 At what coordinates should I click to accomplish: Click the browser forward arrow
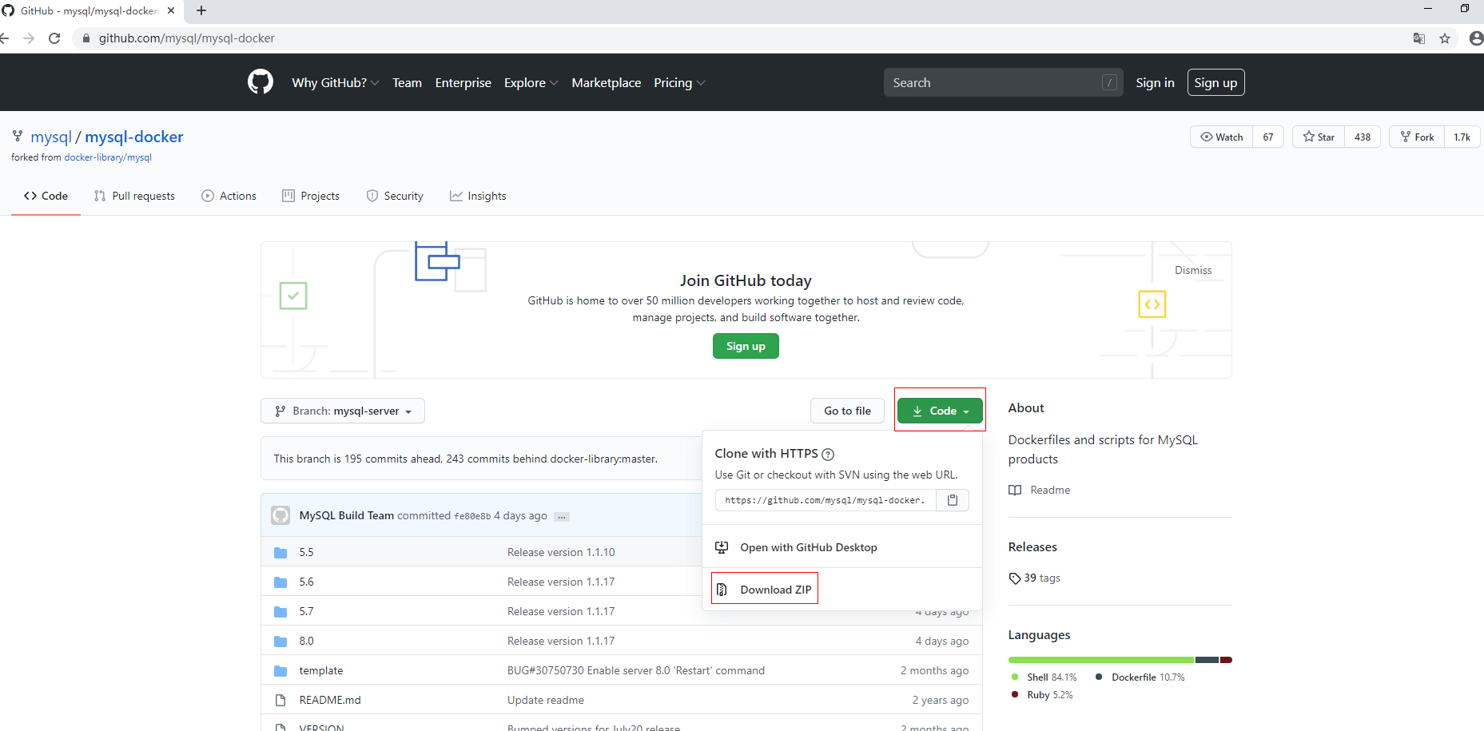(29, 38)
